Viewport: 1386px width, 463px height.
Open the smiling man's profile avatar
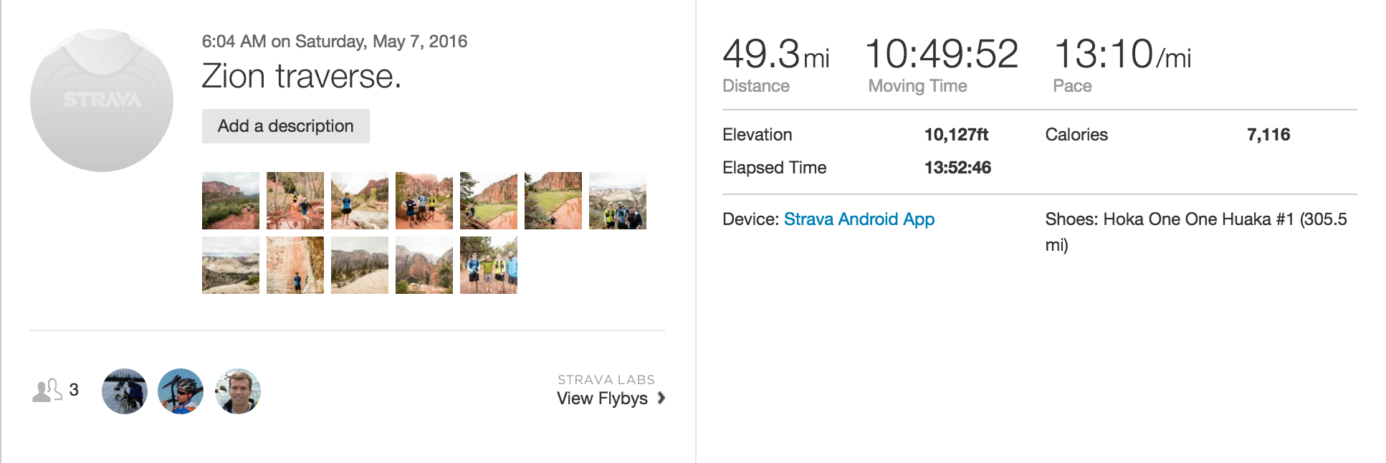click(x=238, y=391)
